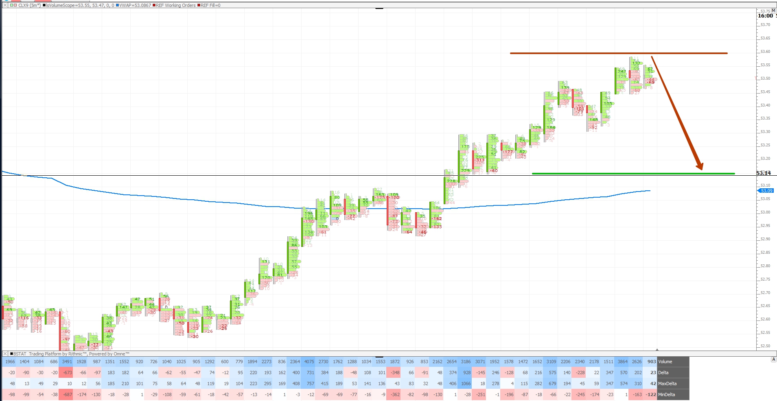
Task: Click the REF Working Orders label
Action: (176, 5)
